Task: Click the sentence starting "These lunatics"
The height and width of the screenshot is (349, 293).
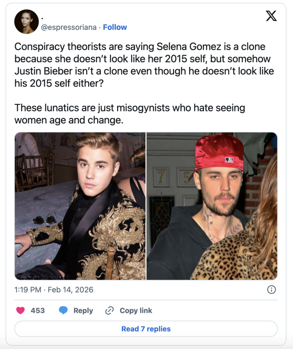Action: (130, 114)
